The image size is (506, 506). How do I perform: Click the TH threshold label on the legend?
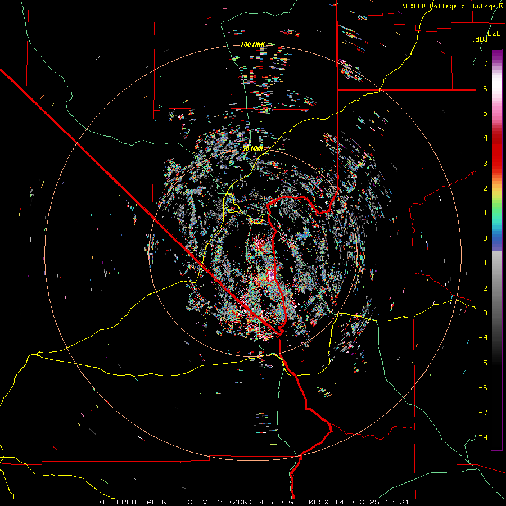[x=483, y=437]
